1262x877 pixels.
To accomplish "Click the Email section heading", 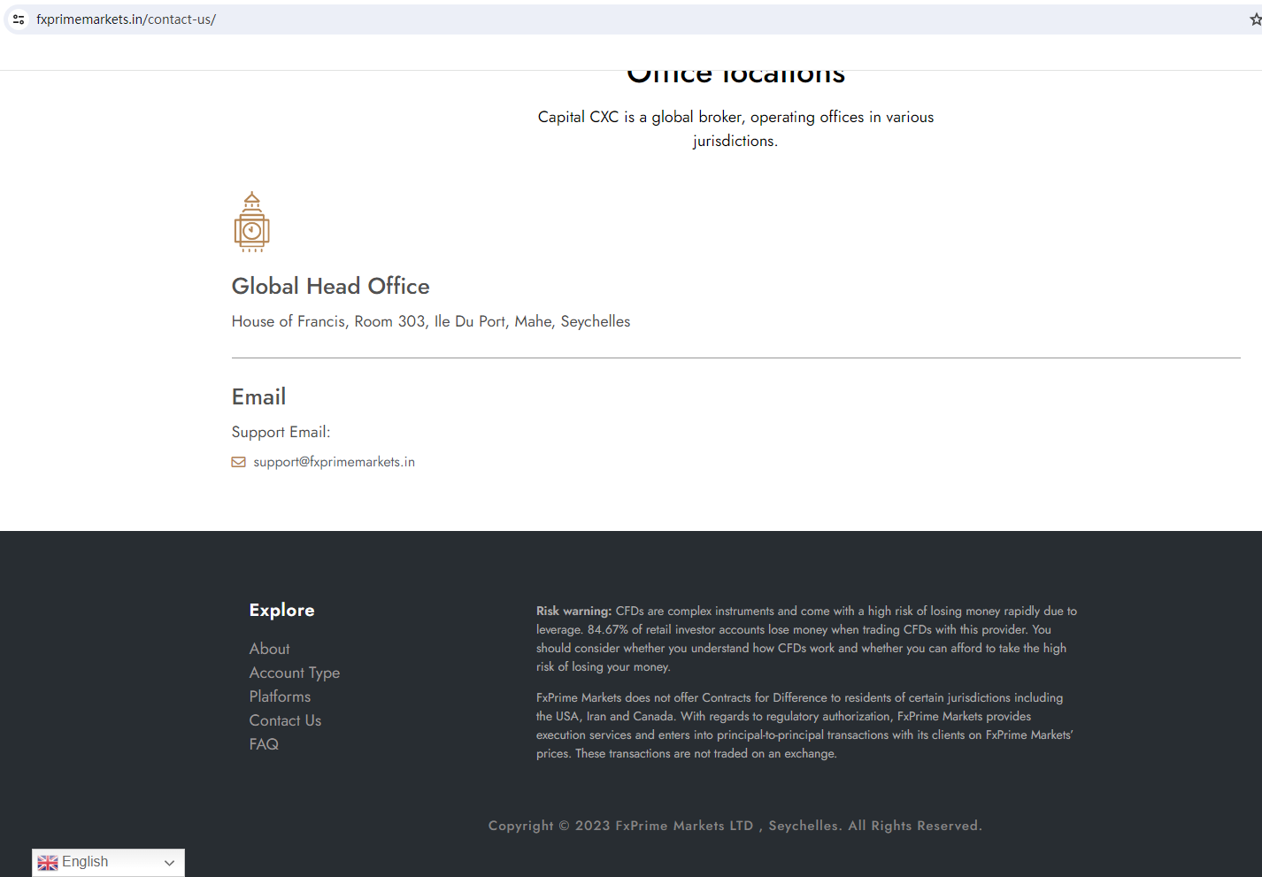I will click(258, 396).
